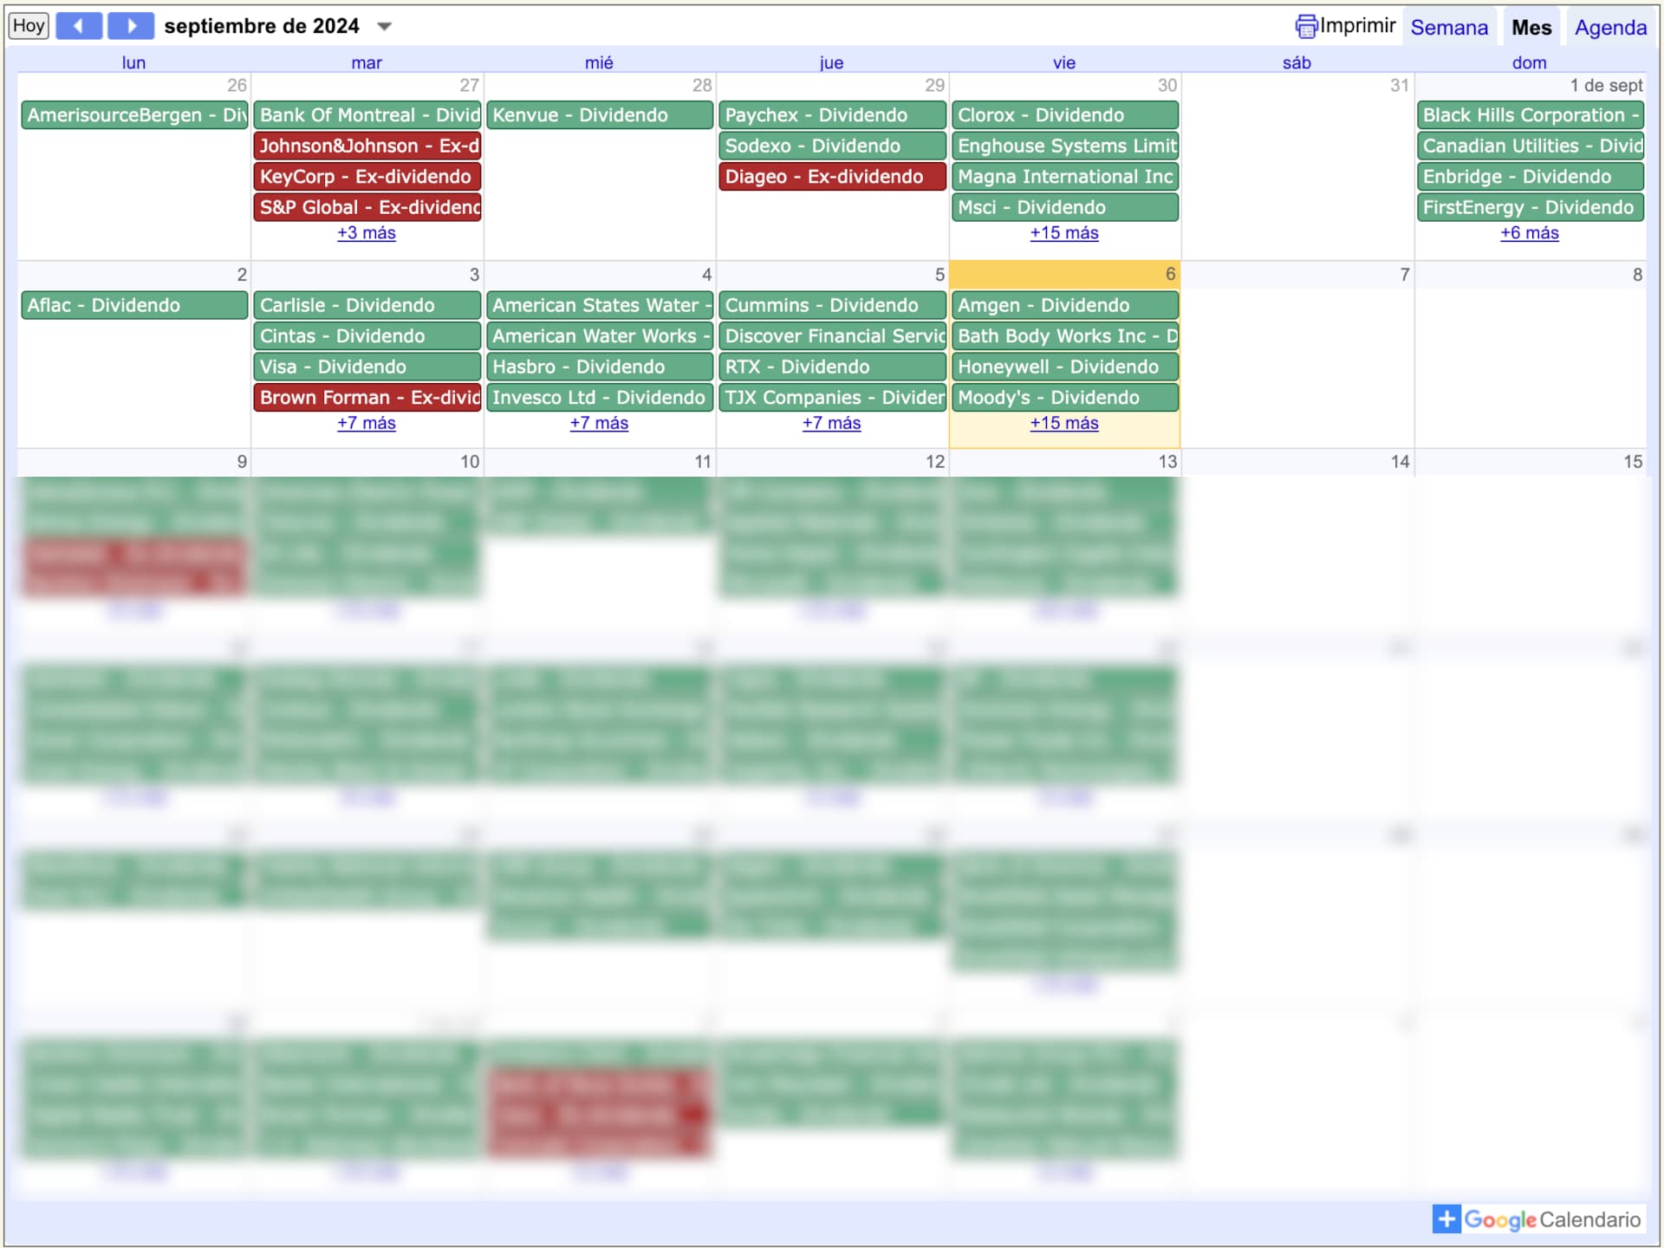1664x1248 pixels.
Task: Open Bath Body Works Inc event
Action: click(1065, 336)
